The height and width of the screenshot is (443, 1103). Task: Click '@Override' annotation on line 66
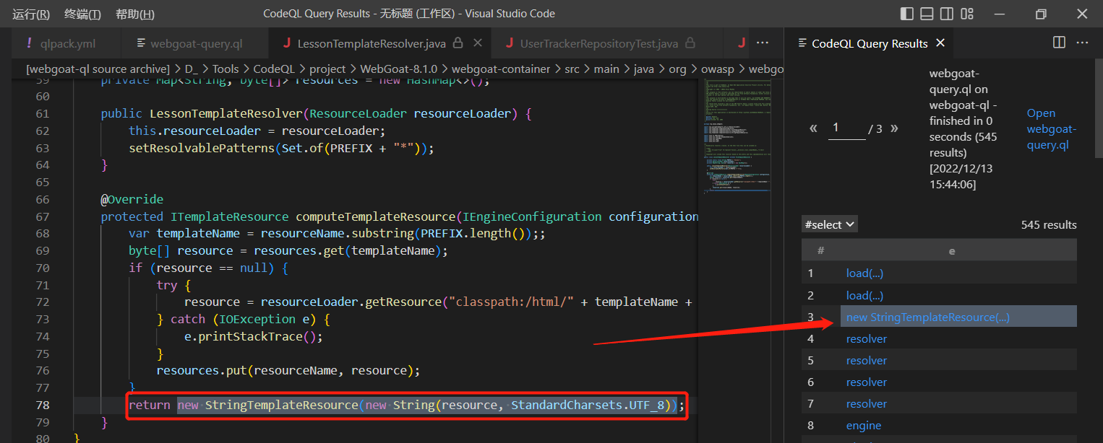click(132, 199)
